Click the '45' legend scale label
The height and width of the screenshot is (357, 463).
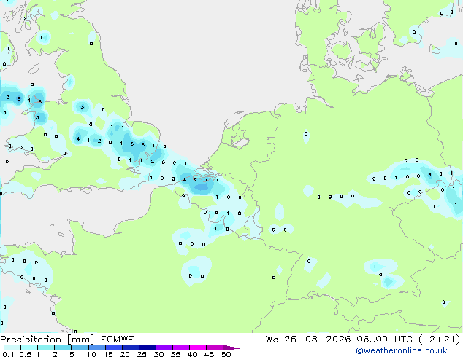point(209,354)
